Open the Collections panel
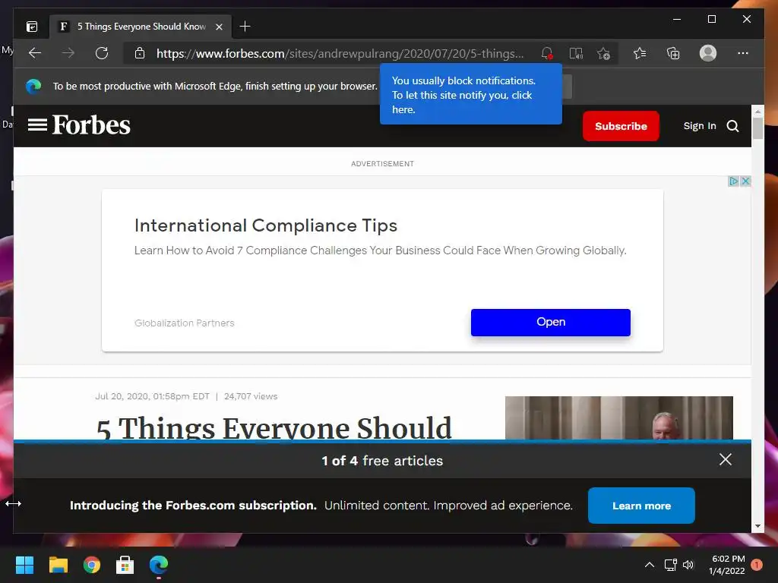Screen dimensions: 778x583 [x=673, y=53]
